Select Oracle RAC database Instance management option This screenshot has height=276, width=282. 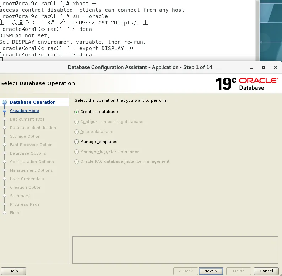tap(76, 161)
